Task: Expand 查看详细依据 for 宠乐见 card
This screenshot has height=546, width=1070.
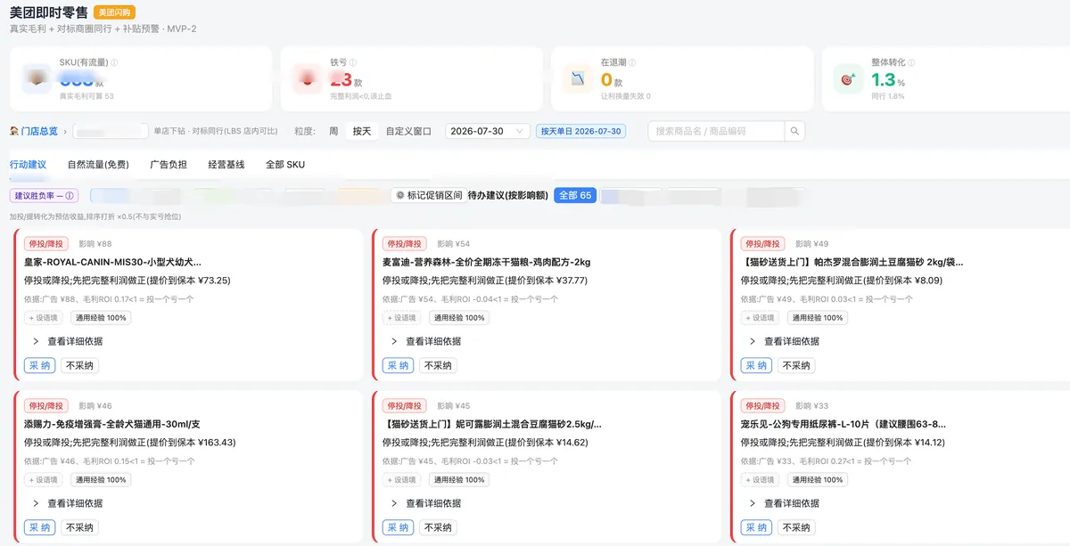Action: click(x=785, y=503)
